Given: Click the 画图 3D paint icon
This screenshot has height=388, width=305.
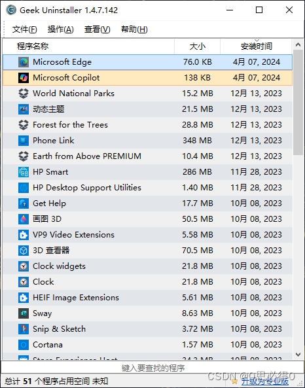Looking at the screenshot, I should (x=24, y=219).
